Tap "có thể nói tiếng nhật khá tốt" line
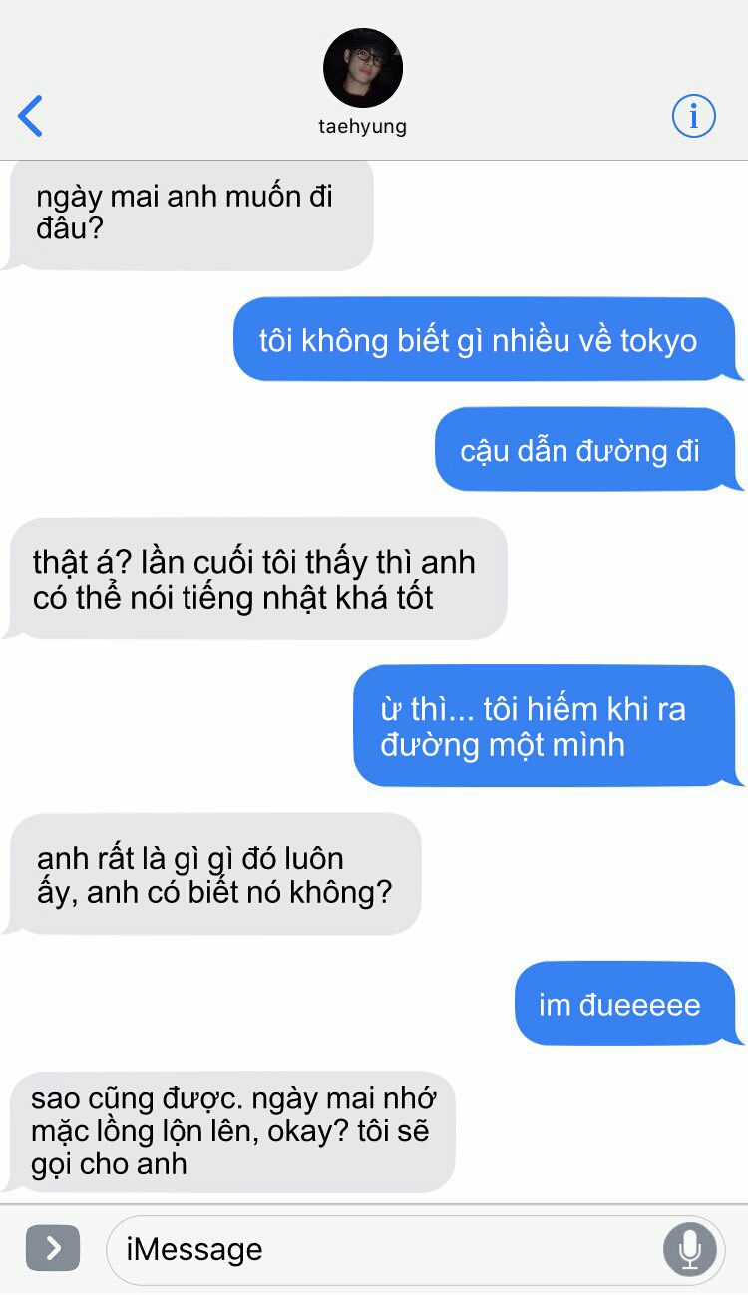This screenshot has height=1295, width=748. [x=233, y=599]
